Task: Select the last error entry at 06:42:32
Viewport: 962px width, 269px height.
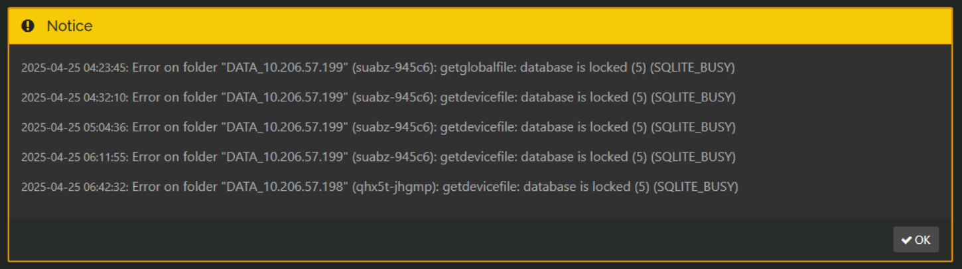Action: (379, 187)
